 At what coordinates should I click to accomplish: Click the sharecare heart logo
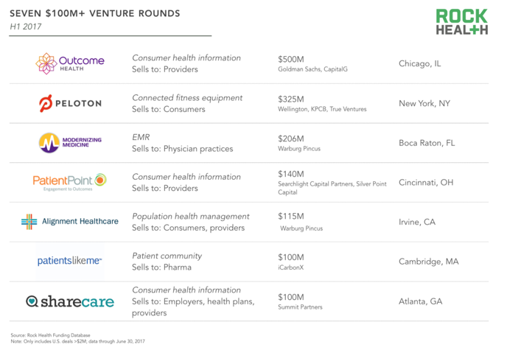tap(32, 301)
